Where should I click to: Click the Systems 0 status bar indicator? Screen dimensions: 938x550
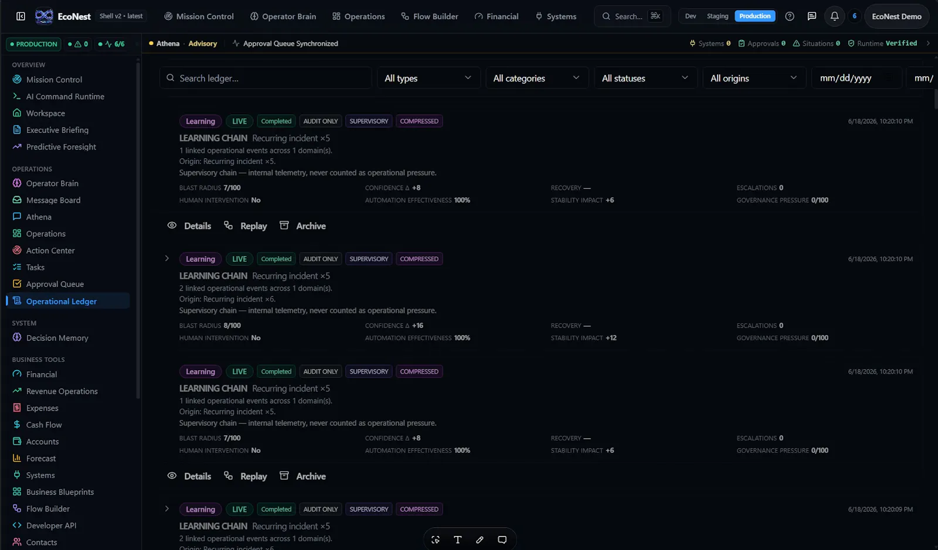click(710, 43)
